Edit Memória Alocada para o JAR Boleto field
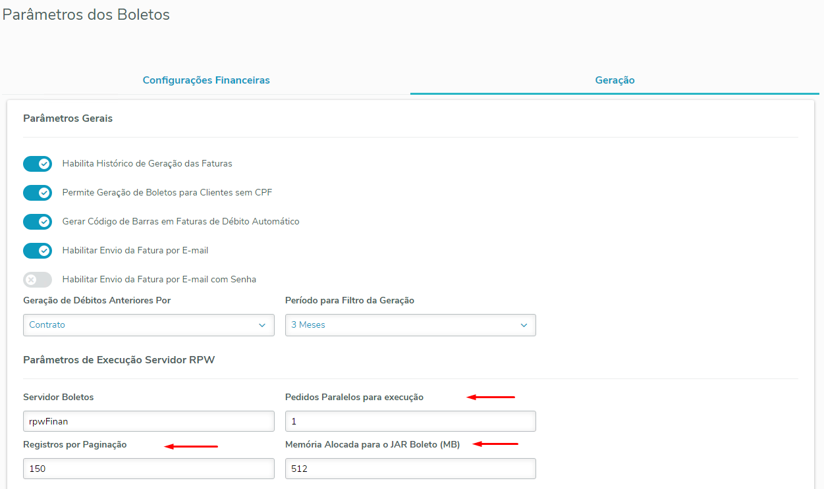The image size is (824, 489). [410, 469]
